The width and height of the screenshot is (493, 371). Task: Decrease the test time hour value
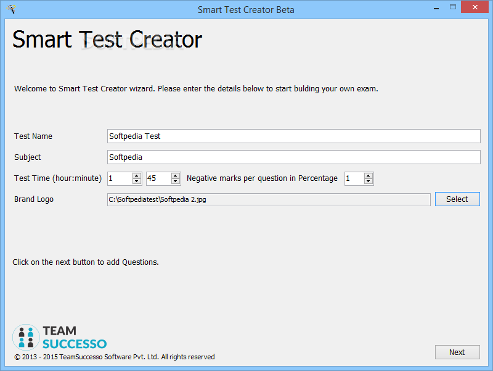coord(137,181)
